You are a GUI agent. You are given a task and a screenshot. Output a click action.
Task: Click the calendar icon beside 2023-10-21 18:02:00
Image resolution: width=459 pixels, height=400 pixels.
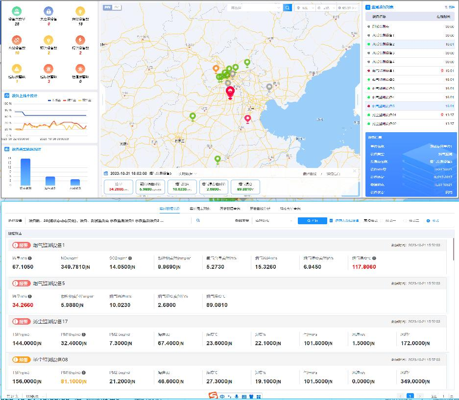click(106, 173)
